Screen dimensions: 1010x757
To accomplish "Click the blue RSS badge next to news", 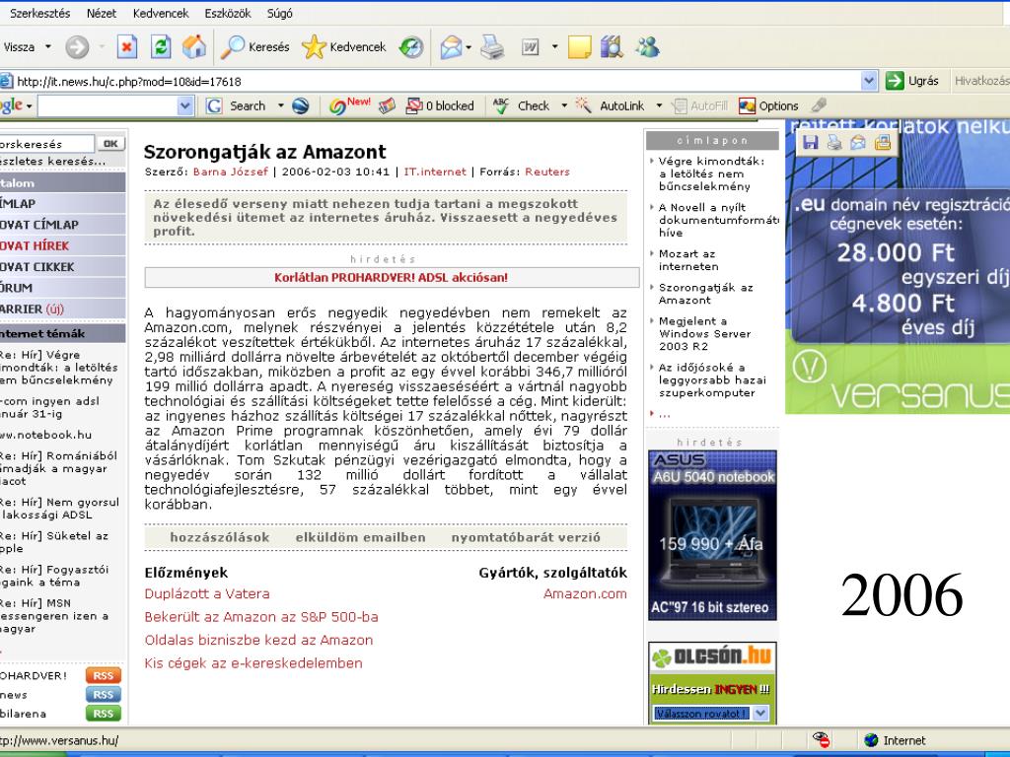I will click(103, 695).
